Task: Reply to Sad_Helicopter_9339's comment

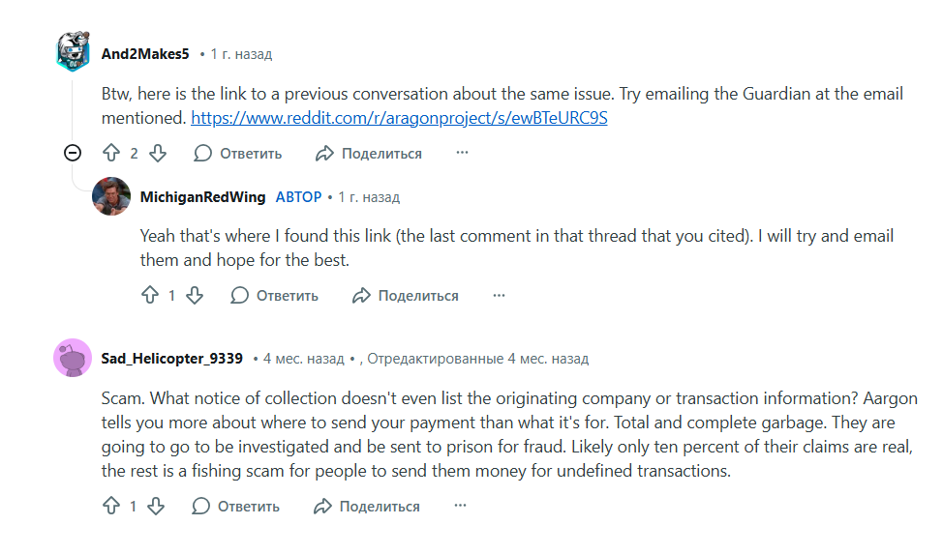Action: tap(236, 506)
